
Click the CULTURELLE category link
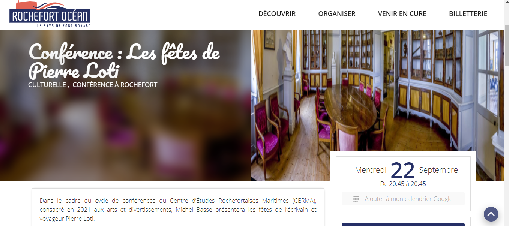[x=47, y=85]
